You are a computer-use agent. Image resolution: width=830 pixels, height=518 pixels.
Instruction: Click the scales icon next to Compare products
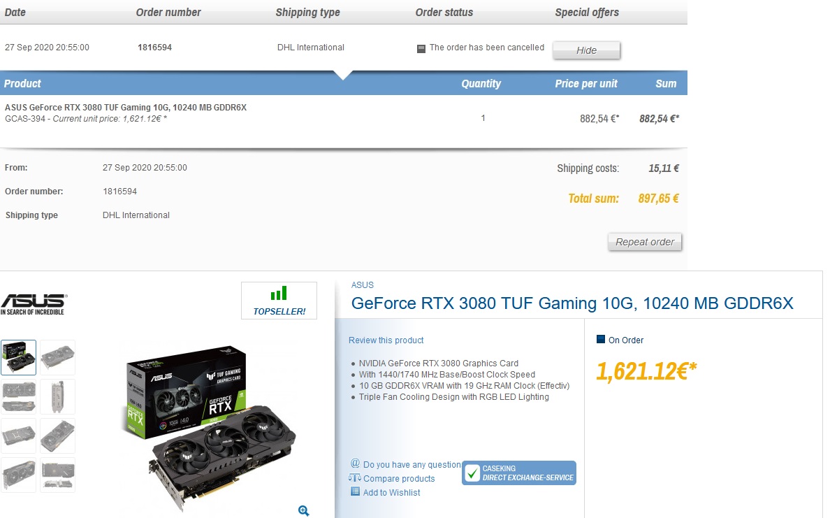point(354,477)
